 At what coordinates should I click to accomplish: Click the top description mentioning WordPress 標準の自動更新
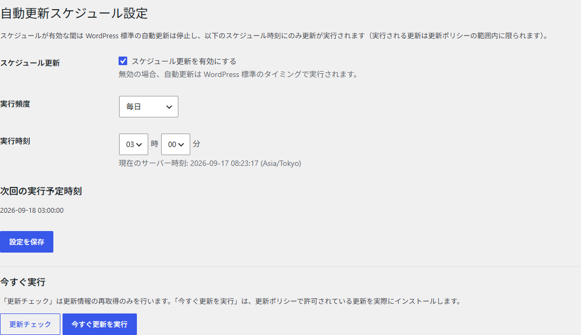coord(274,36)
